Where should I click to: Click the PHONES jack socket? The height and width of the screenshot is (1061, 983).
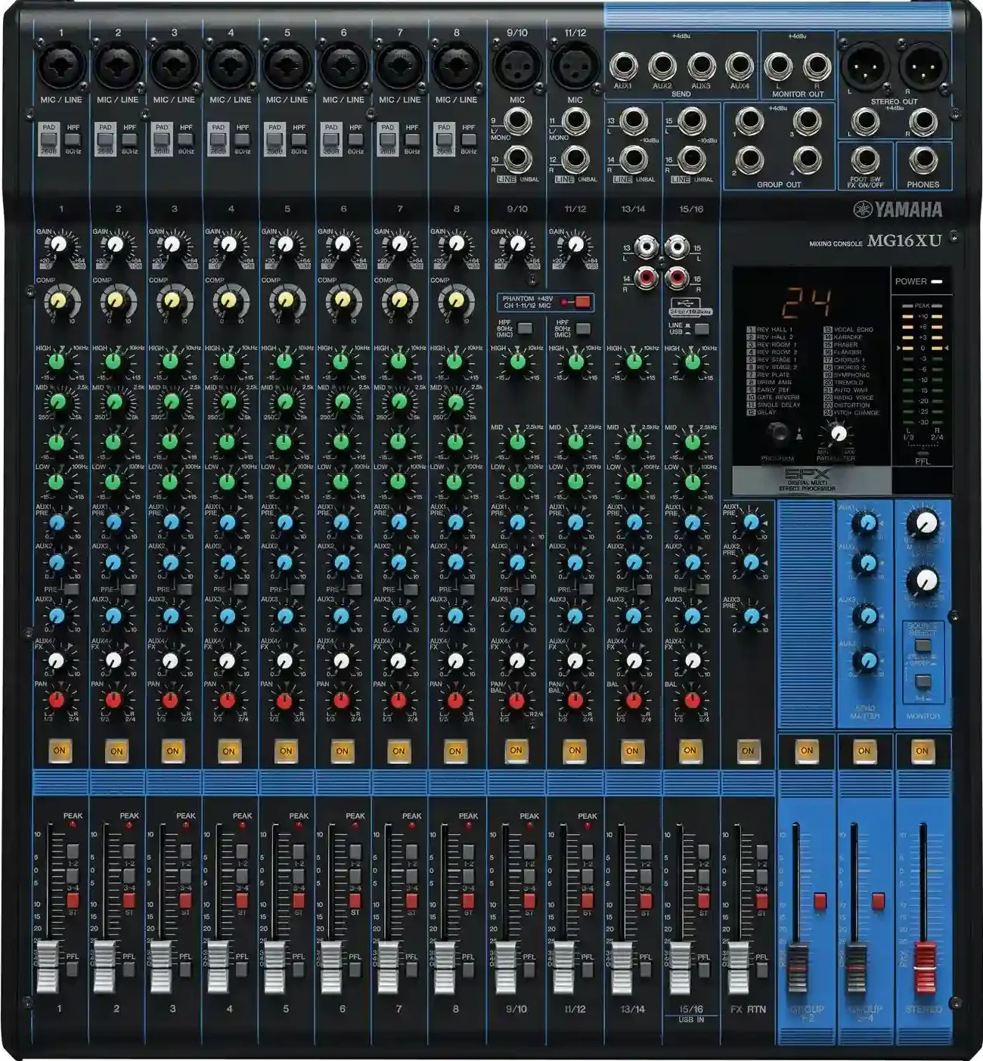(x=923, y=160)
